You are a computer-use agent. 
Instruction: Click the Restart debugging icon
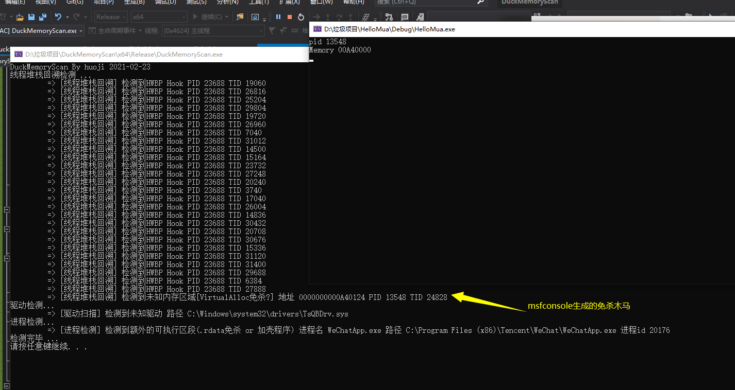pos(301,17)
